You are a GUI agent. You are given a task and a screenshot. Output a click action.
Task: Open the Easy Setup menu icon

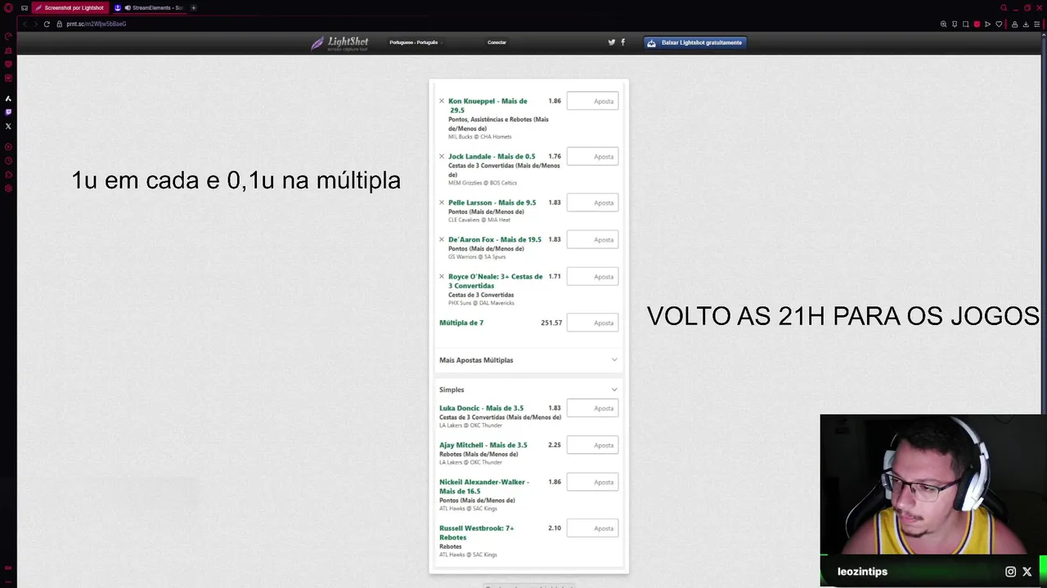tap(1037, 24)
